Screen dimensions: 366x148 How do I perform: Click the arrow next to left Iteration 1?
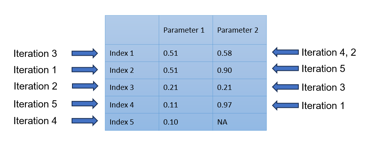point(84,70)
